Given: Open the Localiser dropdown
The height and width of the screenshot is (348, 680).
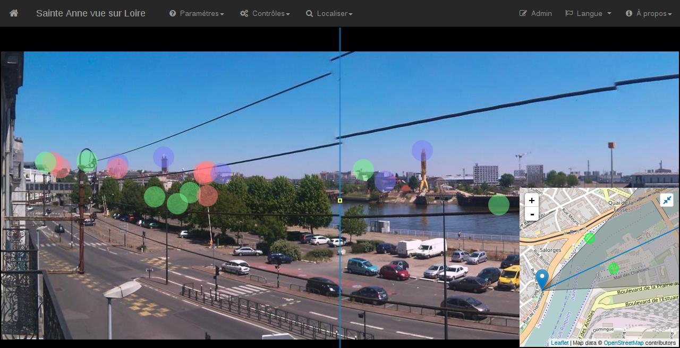Looking at the screenshot, I should pos(329,13).
